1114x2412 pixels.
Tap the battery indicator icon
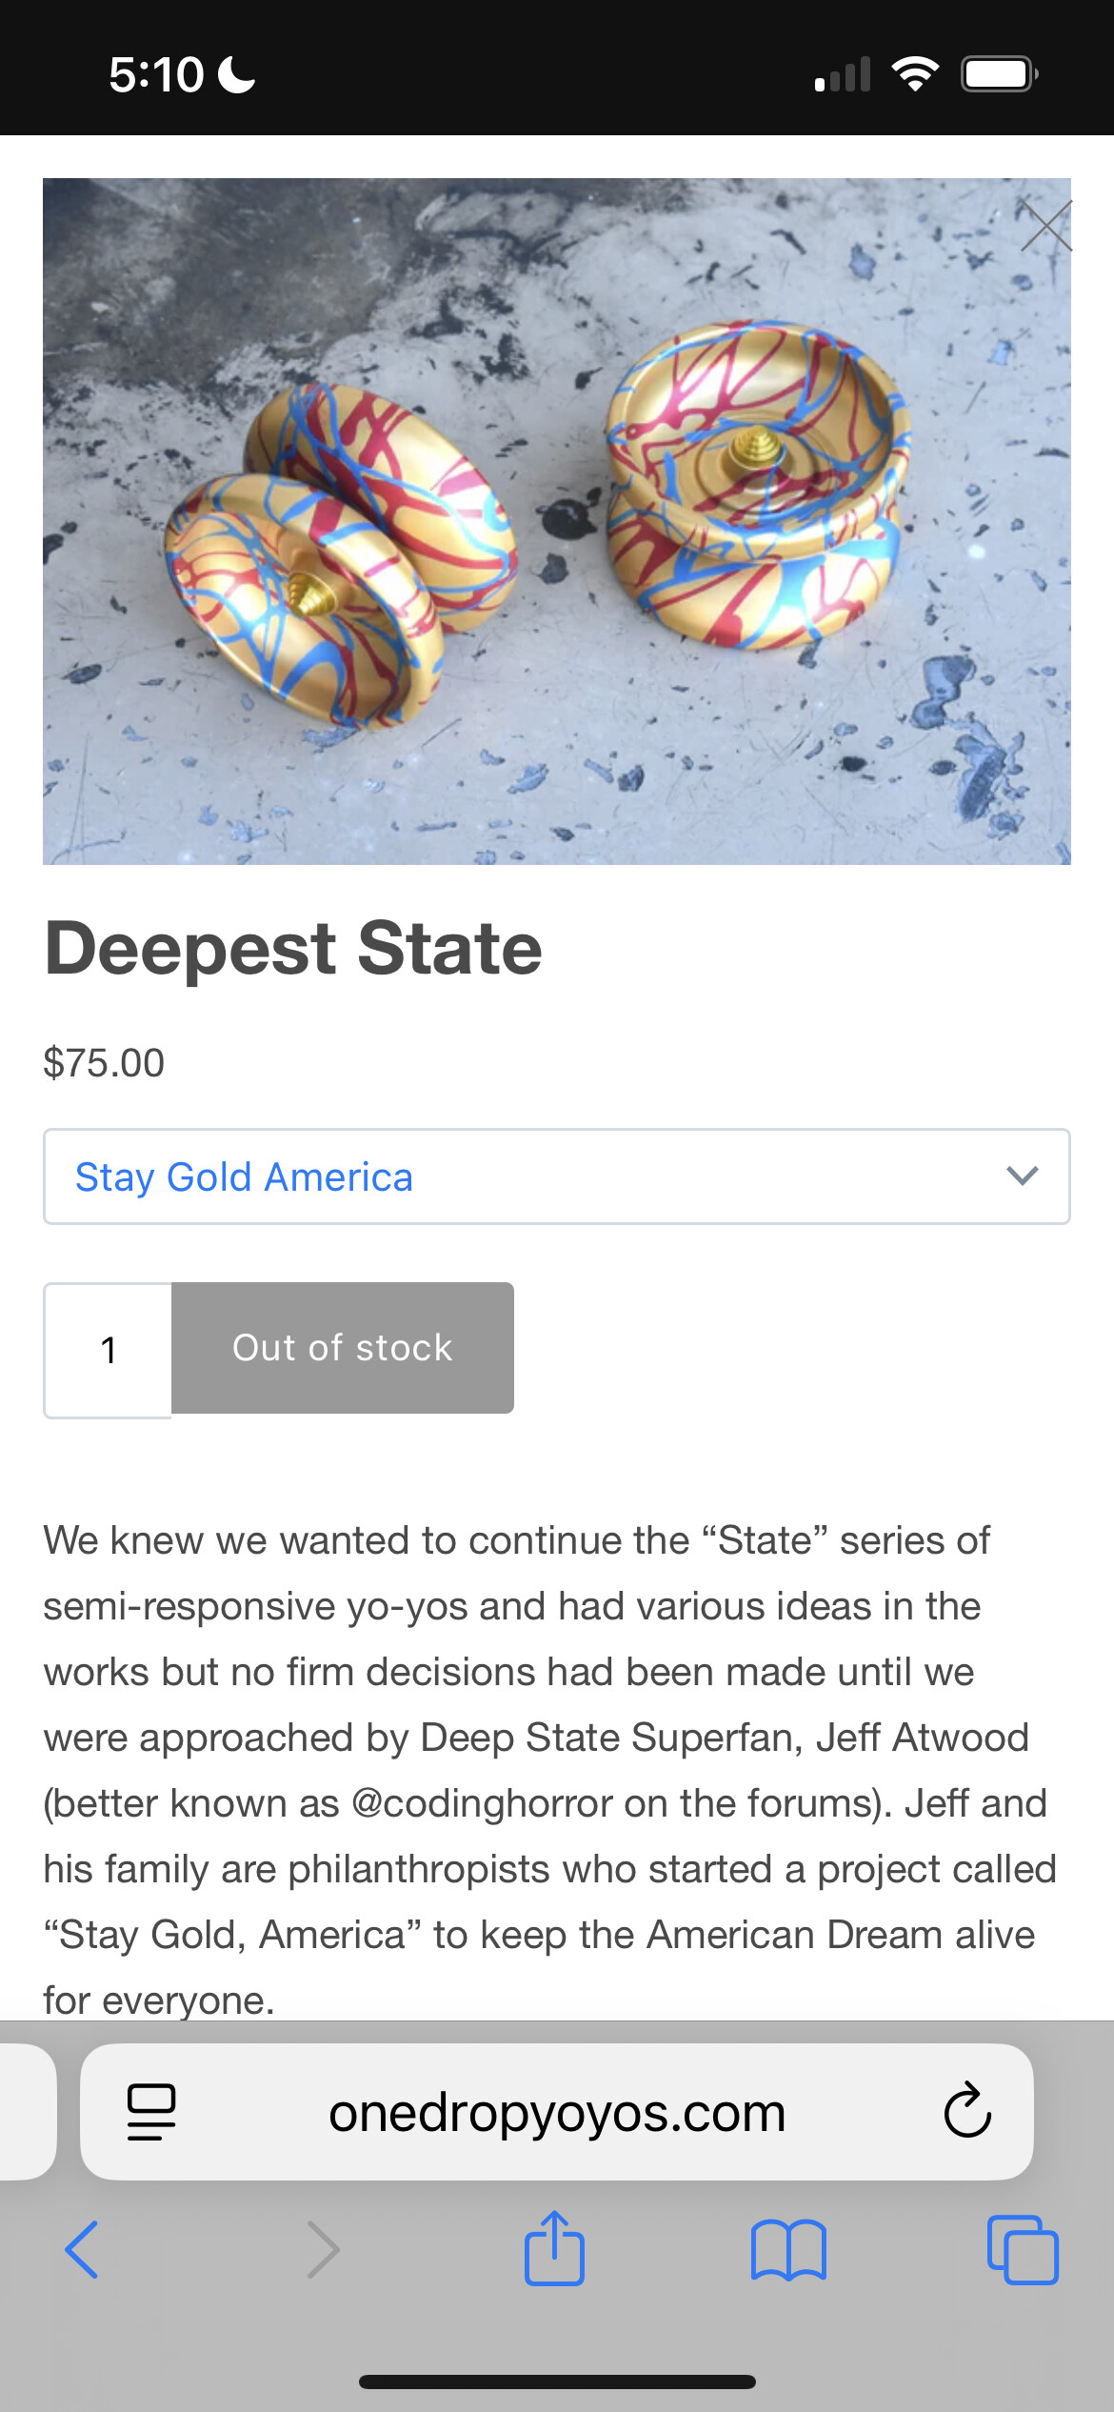click(x=998, y=73)
